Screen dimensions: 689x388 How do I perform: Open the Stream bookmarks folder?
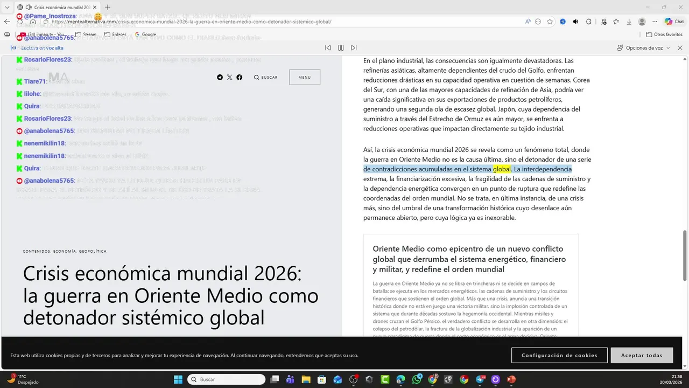pos(86,34)
